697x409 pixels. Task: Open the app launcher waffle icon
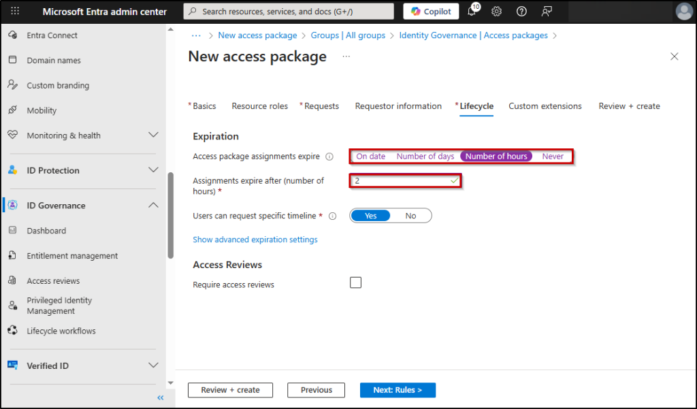15,12
